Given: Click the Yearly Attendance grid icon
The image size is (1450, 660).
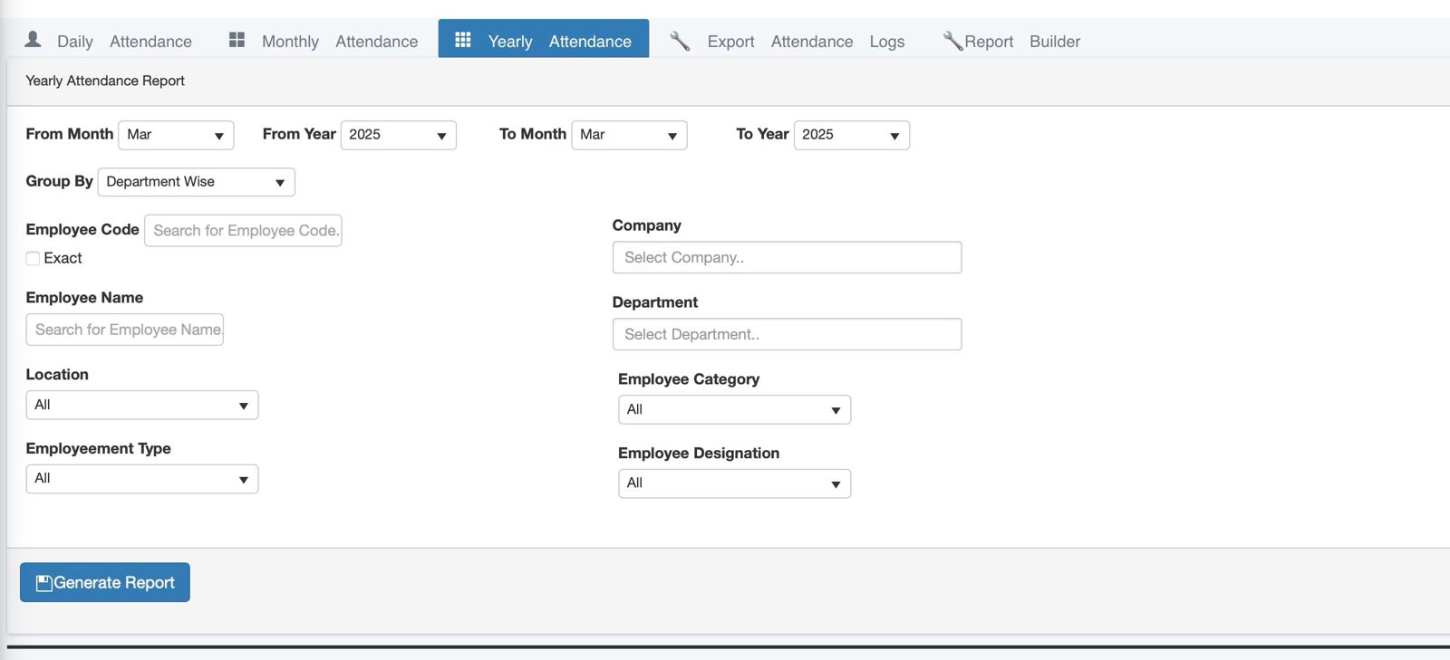Looking at the screenshot, I should click(462, 40).
